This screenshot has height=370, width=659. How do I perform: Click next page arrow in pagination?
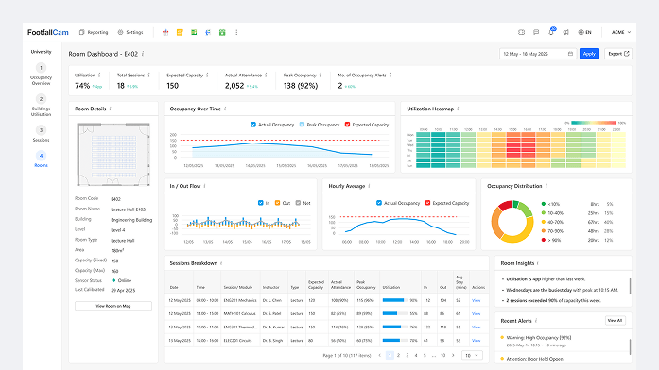coord(453,355)
